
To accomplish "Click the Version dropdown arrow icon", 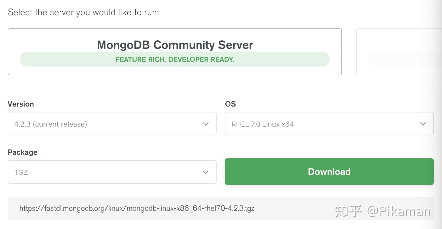I will pyautogui.click(x=205, y=124).
